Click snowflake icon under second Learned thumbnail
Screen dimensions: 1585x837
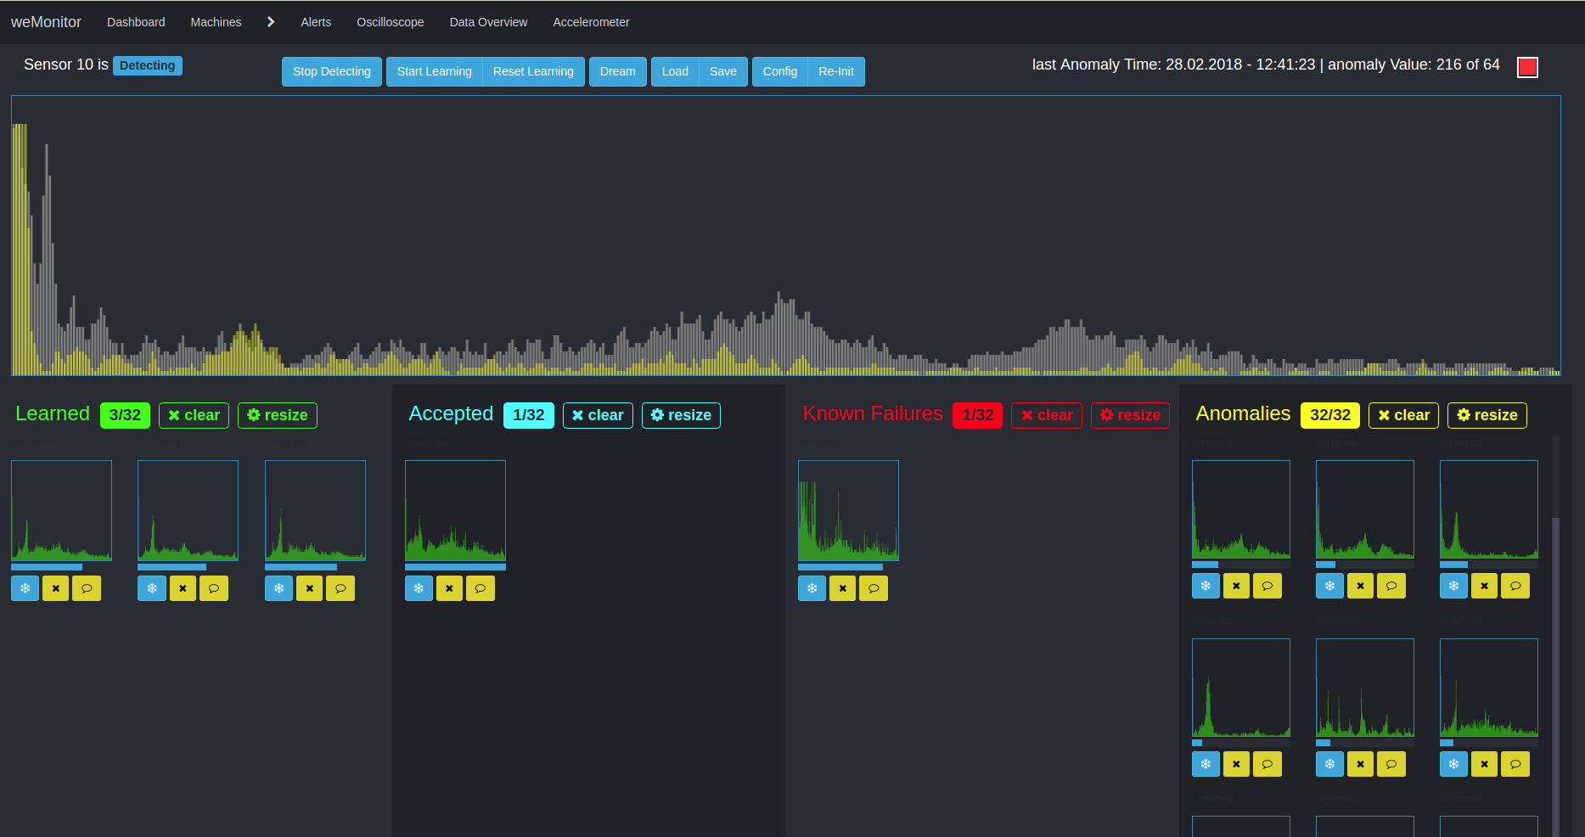click(x=152, y=588)
